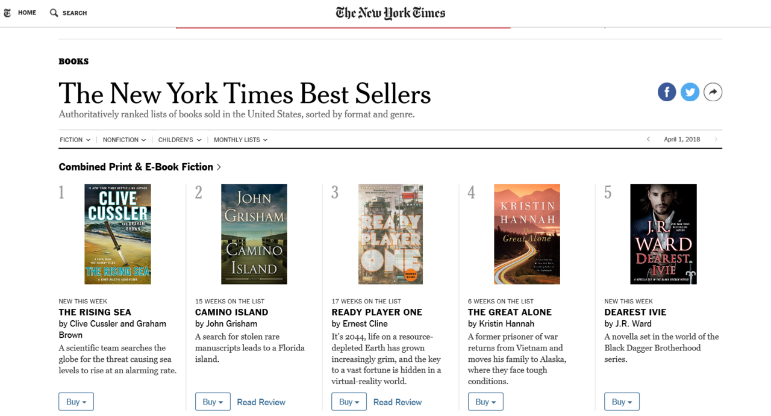Go to previous week's list arrow
The image size is (771, 416).
[x=648, y=140]
